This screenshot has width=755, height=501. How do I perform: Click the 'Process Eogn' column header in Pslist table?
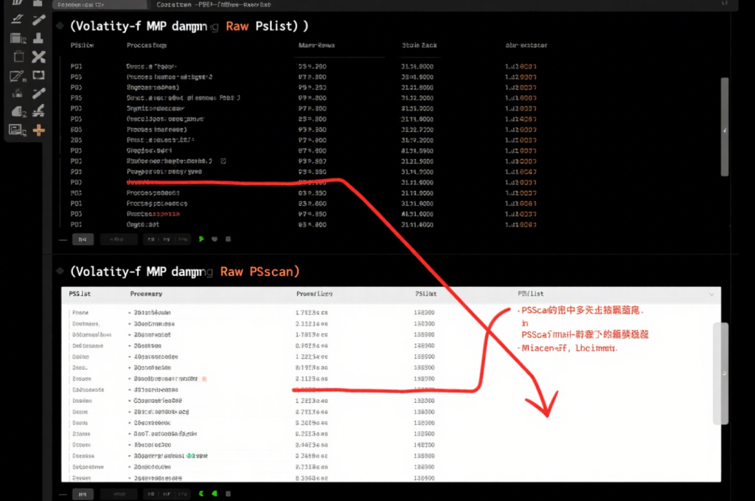(x=146, y=45)
